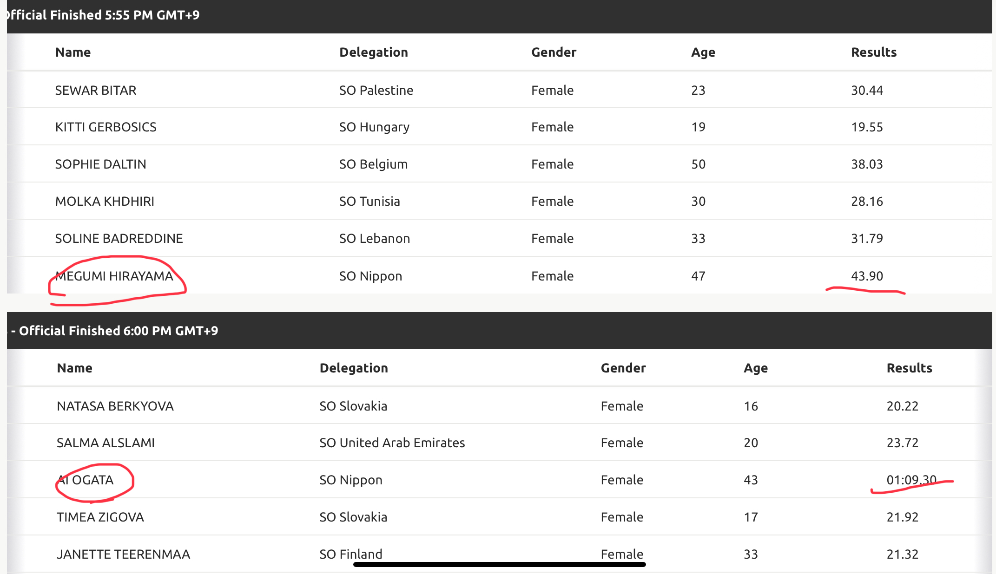Click the Gender header in first table

click(x=554, y=52)
